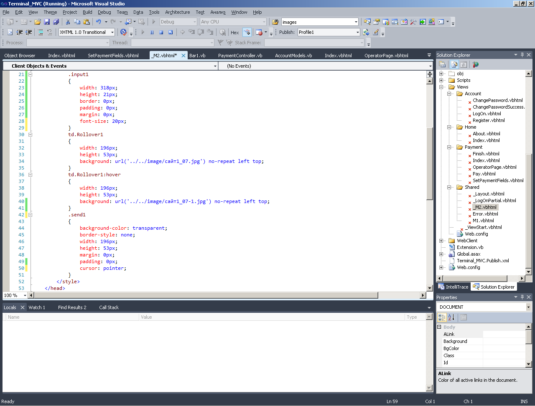Open the Debug menu
Screen dimensions: 535x406
pos(104,12)
